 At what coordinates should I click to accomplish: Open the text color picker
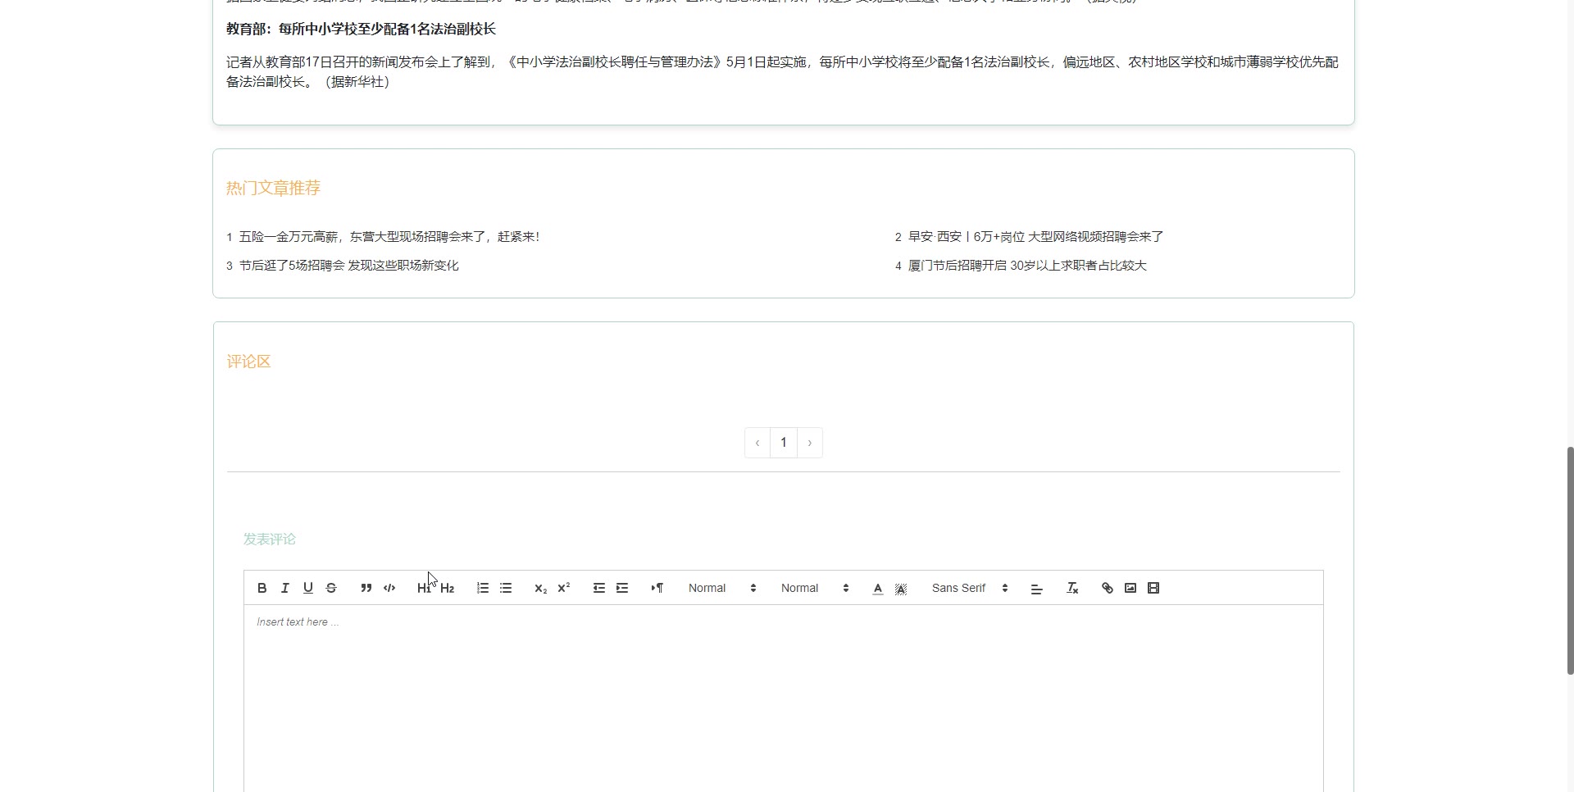pos(878,588)
